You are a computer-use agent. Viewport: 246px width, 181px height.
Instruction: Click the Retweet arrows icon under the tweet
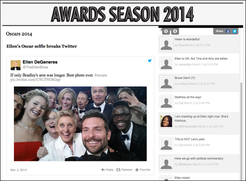118,170
